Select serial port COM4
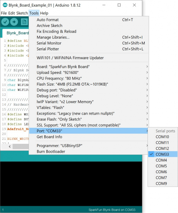178x213 pixels. coord(163,160)
